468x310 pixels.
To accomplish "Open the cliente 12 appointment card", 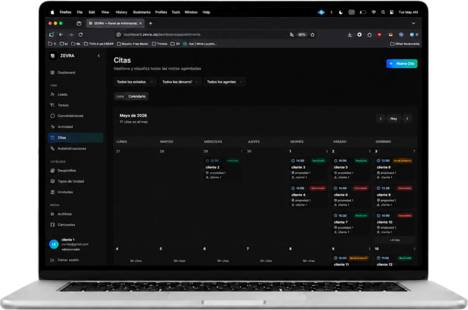I will (x=395, y=261).
